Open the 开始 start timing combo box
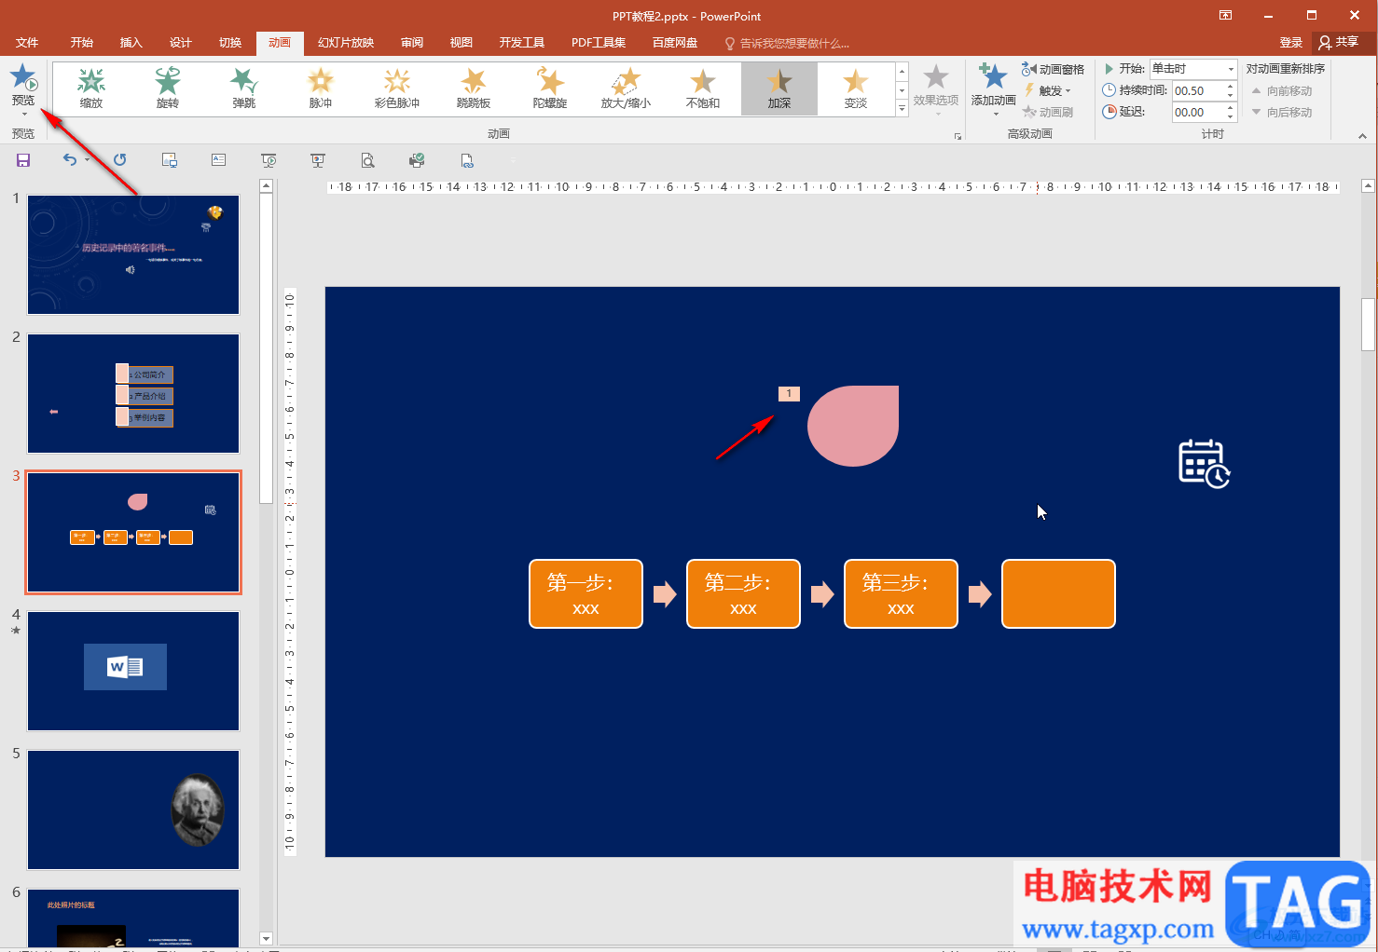Screen dimensions: 1378x952 (1192, 69)
